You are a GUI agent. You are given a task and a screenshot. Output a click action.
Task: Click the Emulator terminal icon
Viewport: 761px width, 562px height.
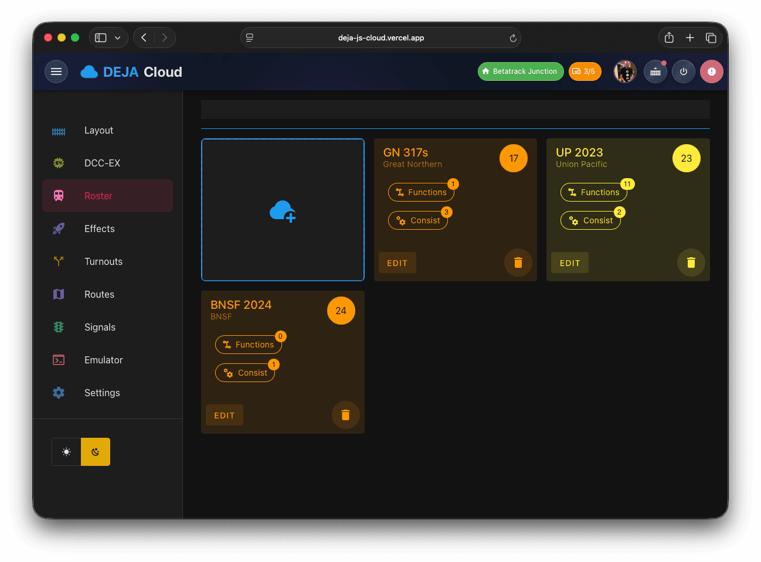tap(59, 360)
